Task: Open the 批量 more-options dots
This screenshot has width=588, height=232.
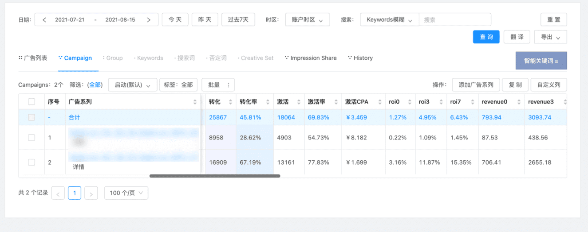Action: coord(228,85)
